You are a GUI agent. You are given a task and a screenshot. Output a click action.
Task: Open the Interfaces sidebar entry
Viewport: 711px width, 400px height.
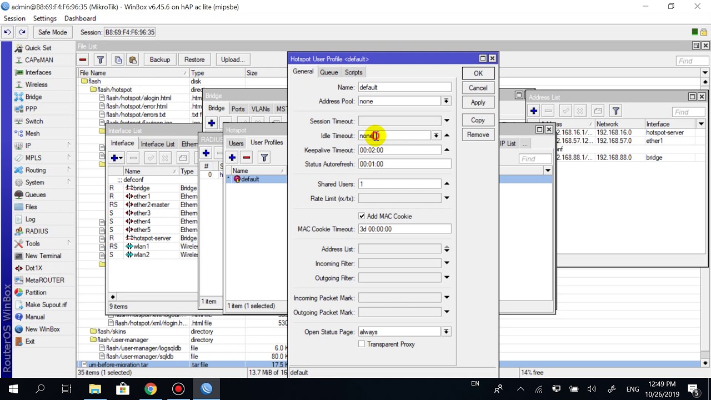(38, 72)
